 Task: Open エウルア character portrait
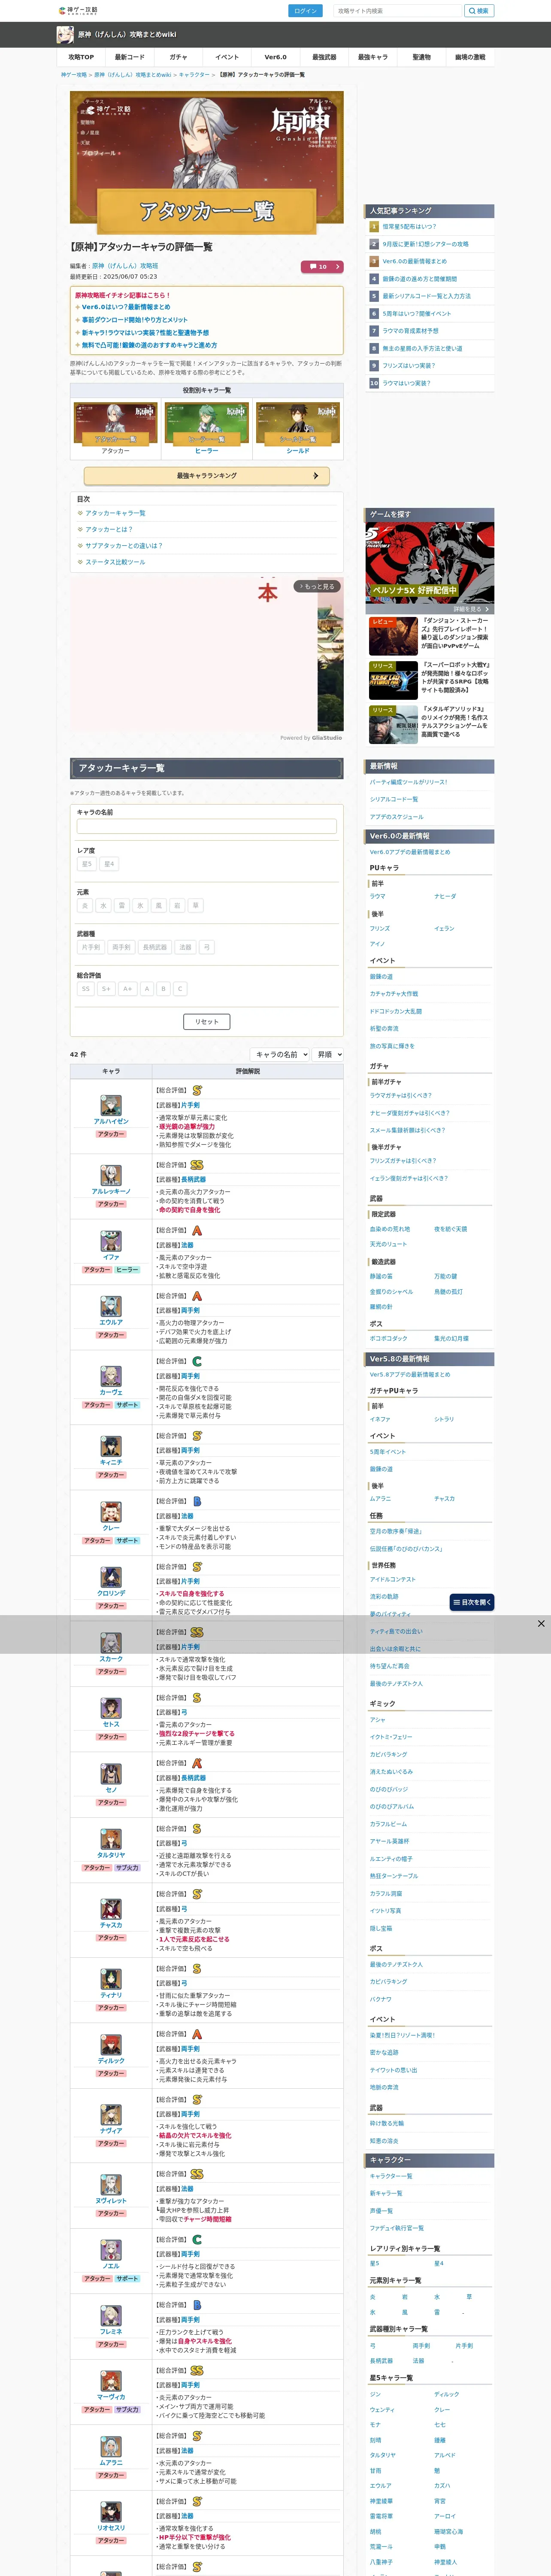pos(111,1307)
